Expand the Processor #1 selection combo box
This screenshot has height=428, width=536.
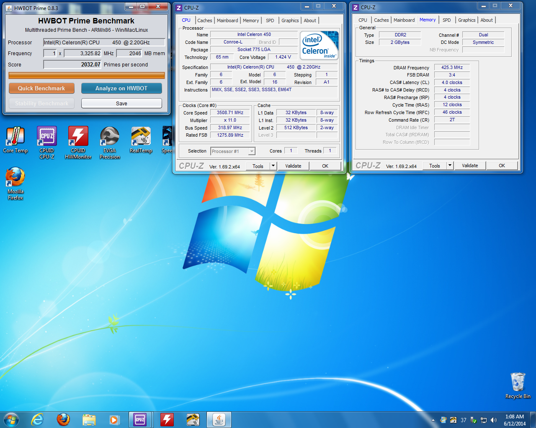(x=233, y=151)
